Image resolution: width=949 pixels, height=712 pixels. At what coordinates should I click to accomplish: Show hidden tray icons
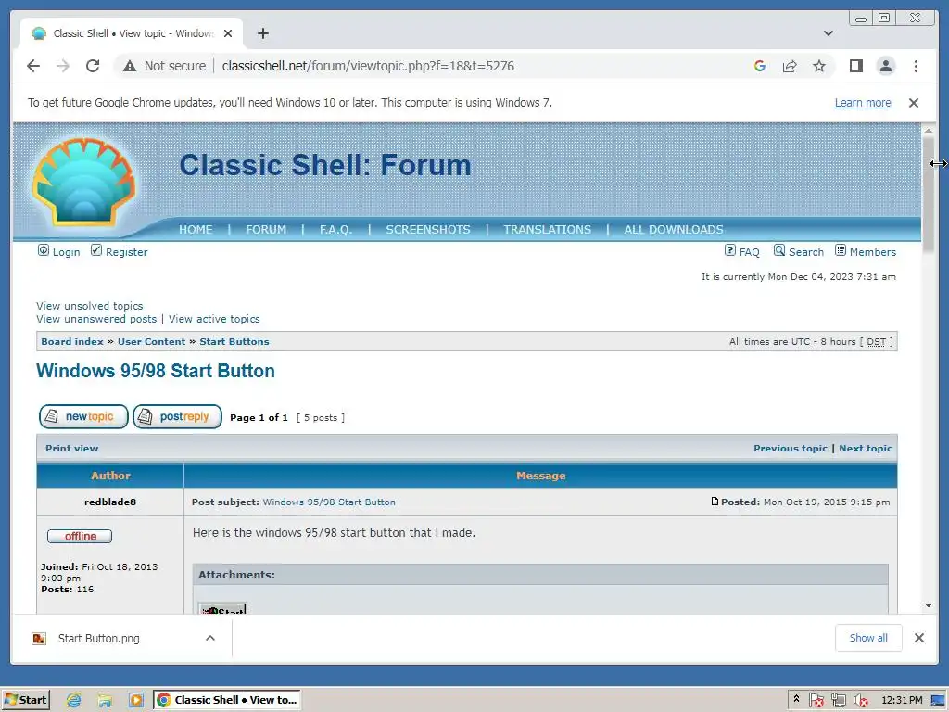pyautogui.click(x=796, y=699)
